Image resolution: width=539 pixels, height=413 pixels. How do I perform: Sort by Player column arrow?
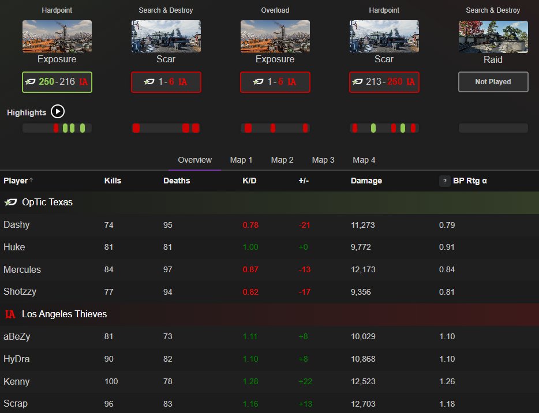(31, 180)
